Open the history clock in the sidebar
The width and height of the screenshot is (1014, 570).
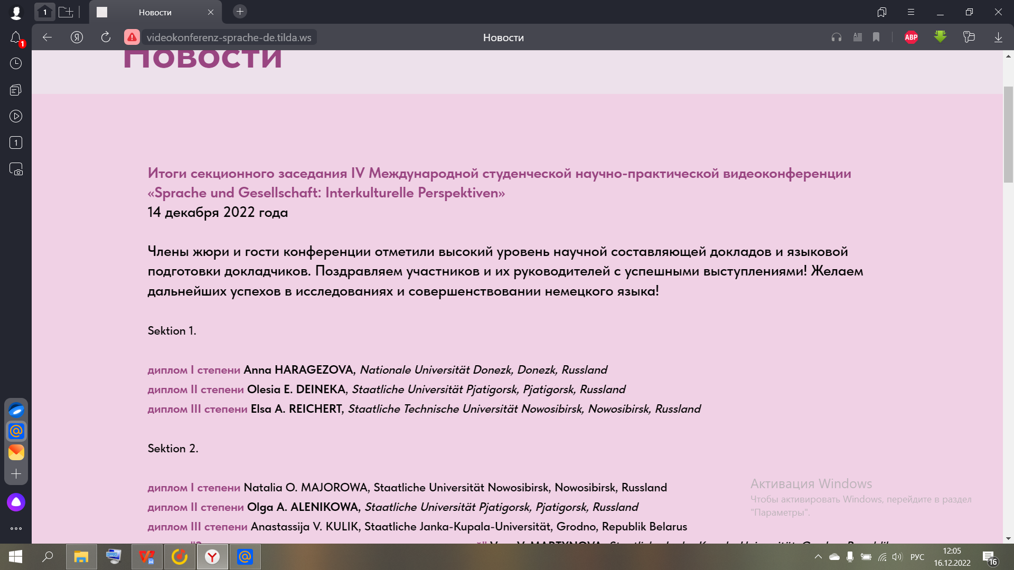coord(16,63)
